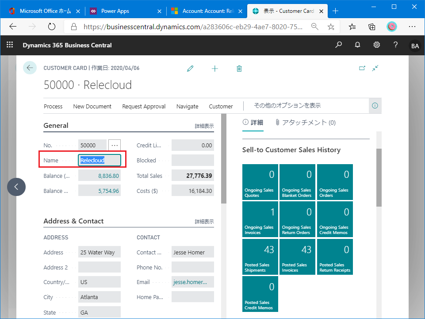Click the browser zoom magnifier icon

315,27
